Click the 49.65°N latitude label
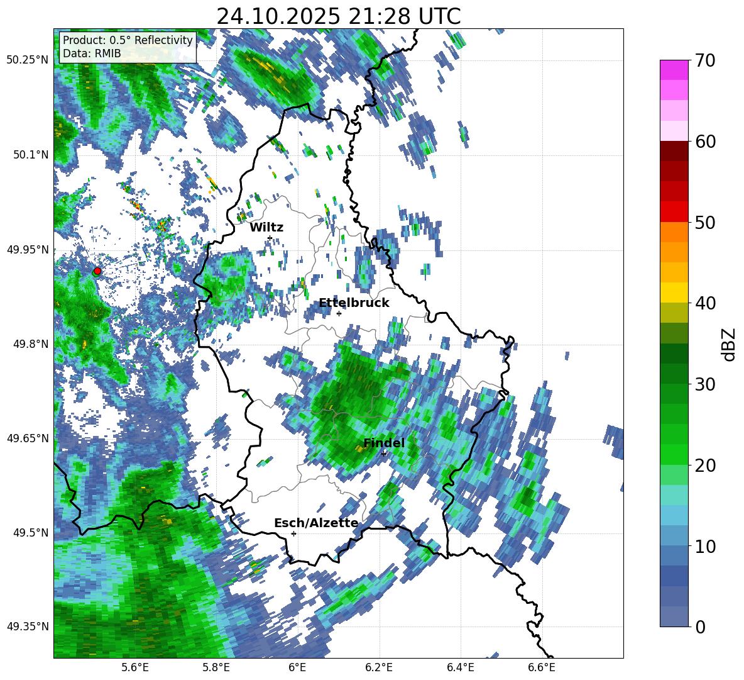 click(x=28, y=438)
